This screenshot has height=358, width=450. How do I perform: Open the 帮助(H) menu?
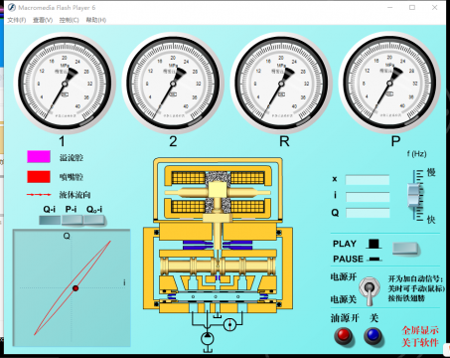point(96,20)
